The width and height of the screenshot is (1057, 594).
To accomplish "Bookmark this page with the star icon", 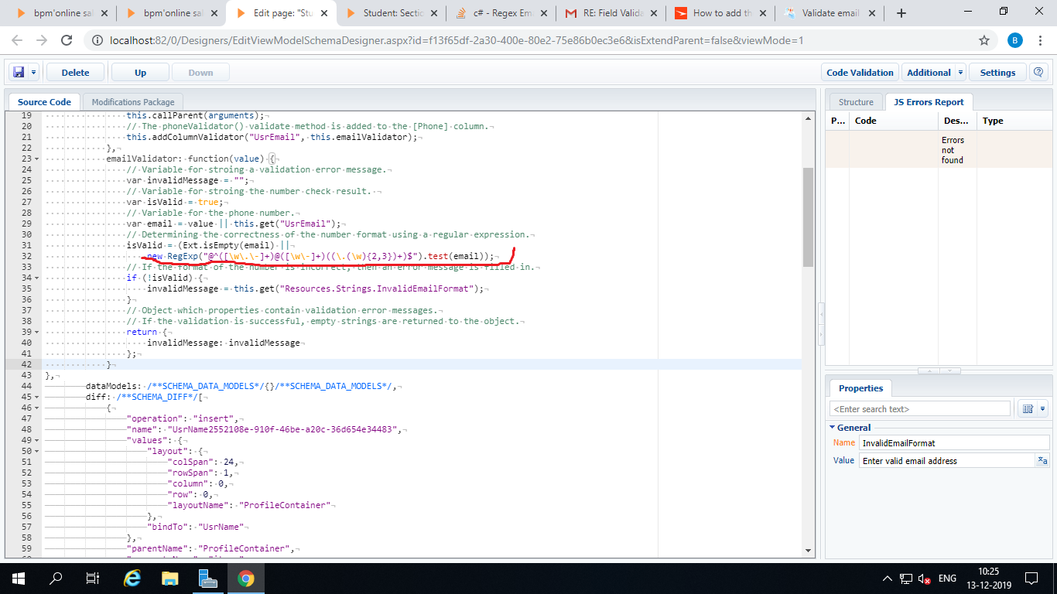I will click(984, 40).
